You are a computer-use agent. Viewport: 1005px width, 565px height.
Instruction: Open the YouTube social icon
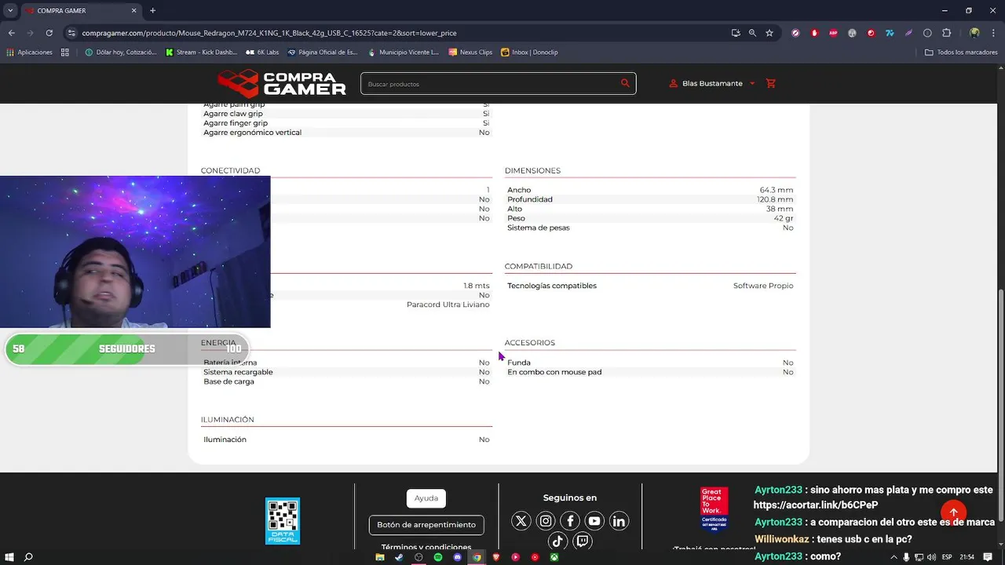tap(594, 521)
